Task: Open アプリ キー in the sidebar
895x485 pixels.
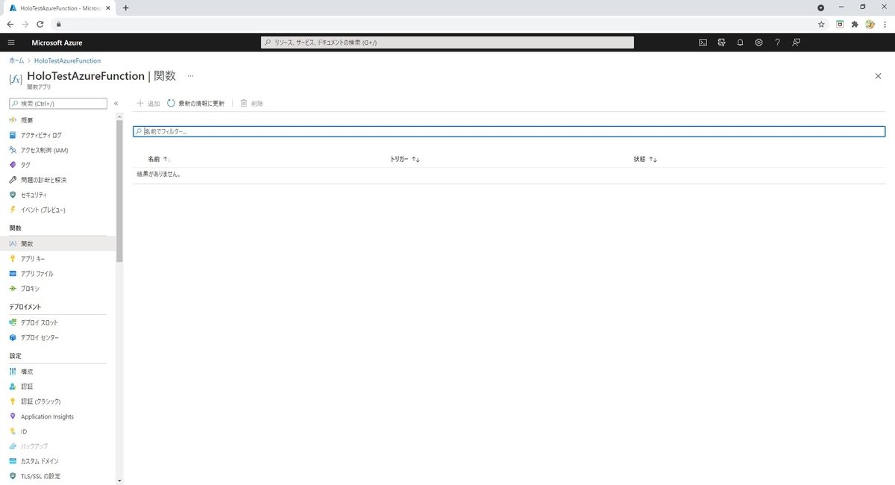Action: (x=33, y=259)
